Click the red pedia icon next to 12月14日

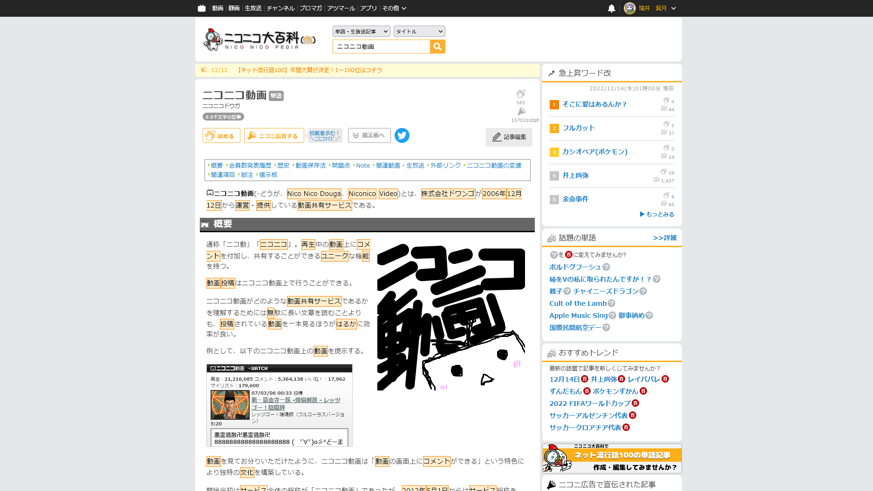click(585, 379)
